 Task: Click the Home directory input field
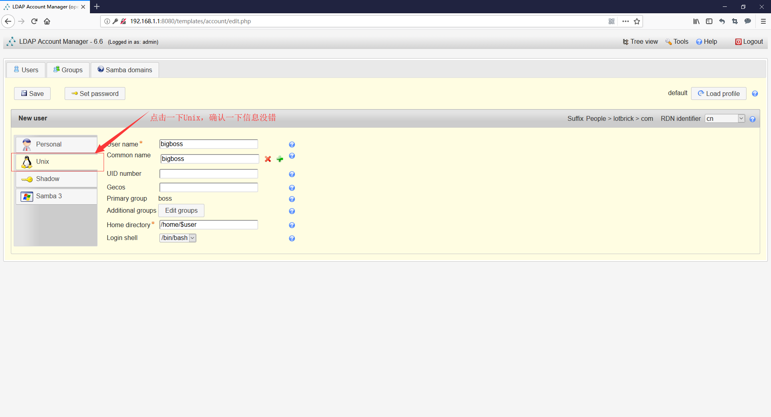208,225
